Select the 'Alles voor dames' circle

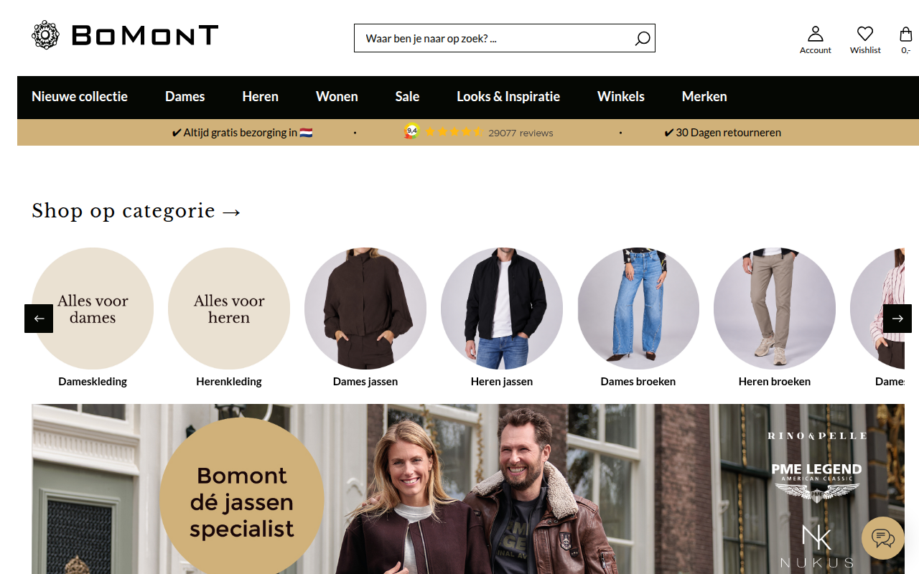[93, 309]
